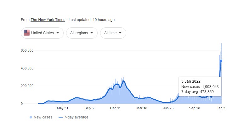Click the '200,000' y-axis label
Viewport: 244px width, 137px height.
(x=27, y=86)
